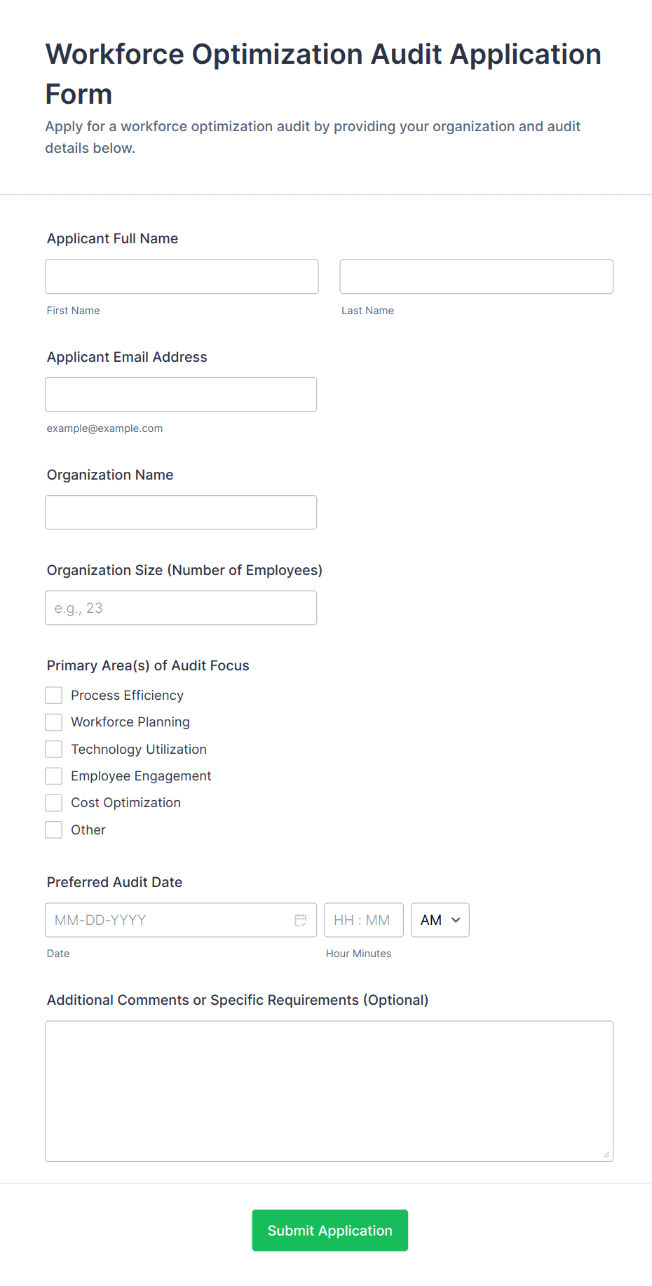
Task: Click the Applicant Email Address field
Action: pyautogui.click(x=181, y=394)
